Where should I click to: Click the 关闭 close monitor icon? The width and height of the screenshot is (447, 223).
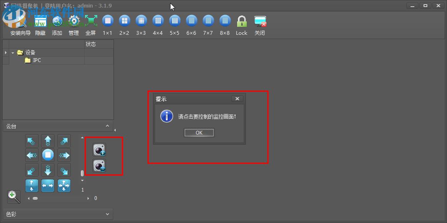click(x=260, y=21)
